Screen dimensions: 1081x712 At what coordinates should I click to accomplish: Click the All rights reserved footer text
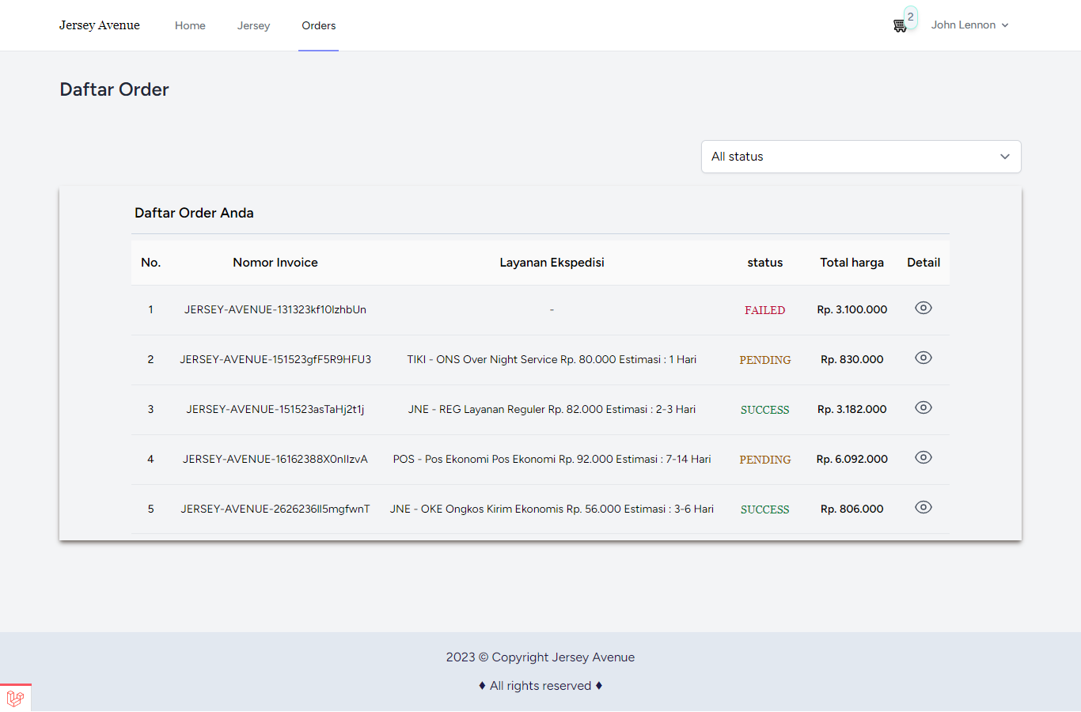pyautogui.click(x=540, y=686)
